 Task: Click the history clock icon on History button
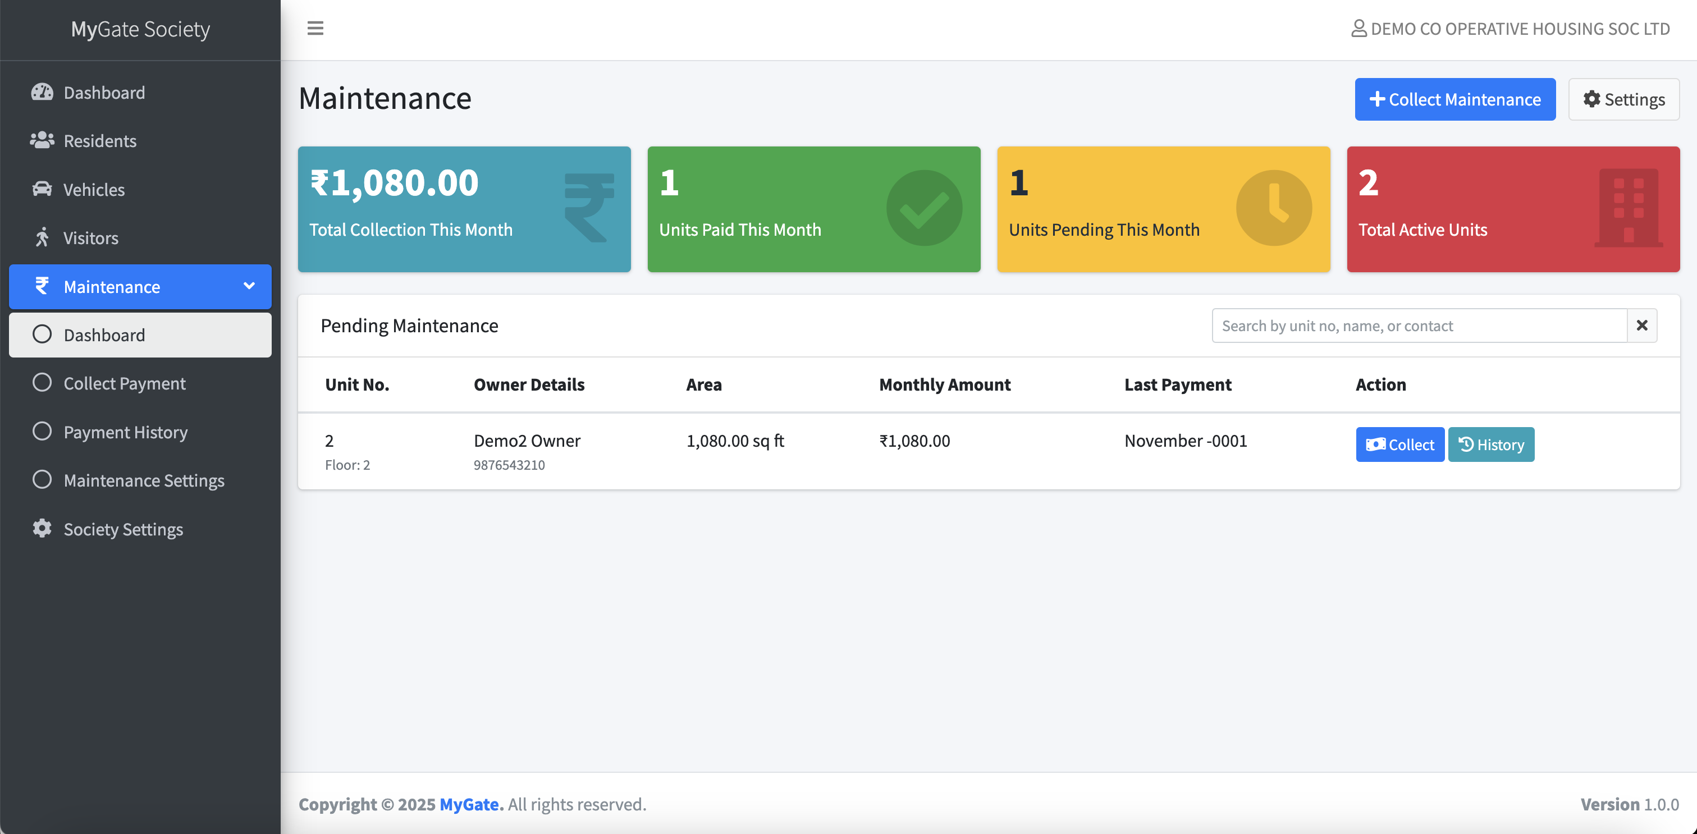[x=1466, y=445]
